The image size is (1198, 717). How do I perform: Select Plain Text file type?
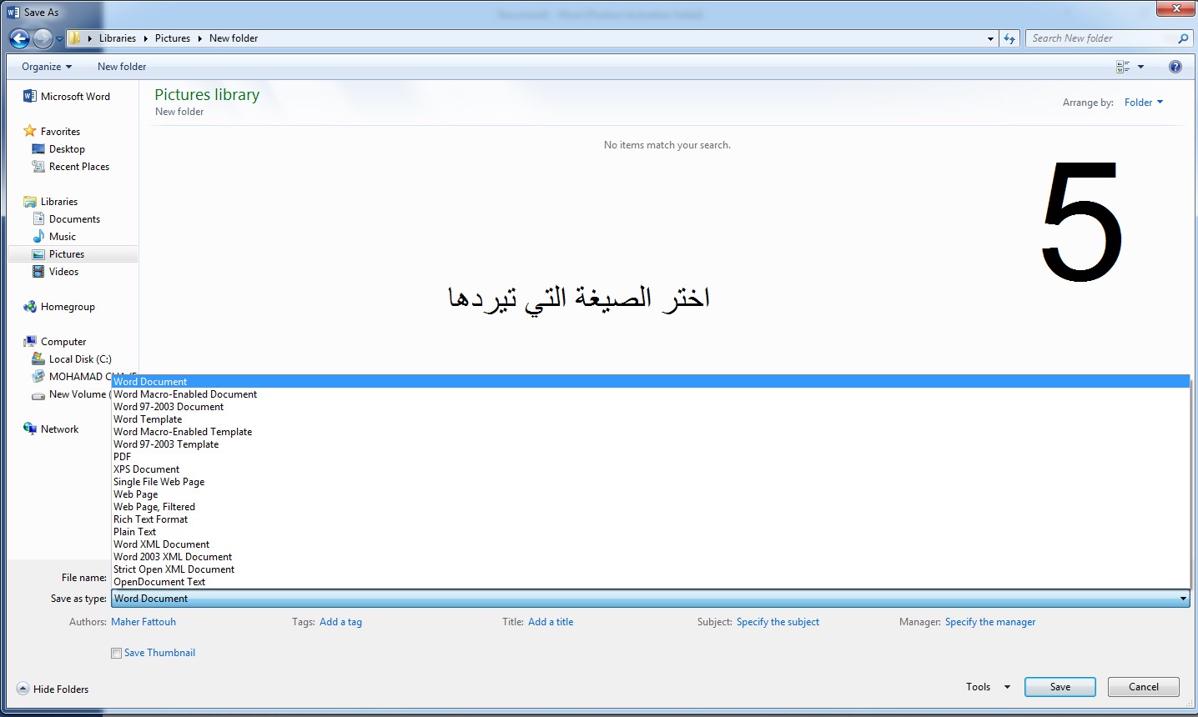[135, 532]
